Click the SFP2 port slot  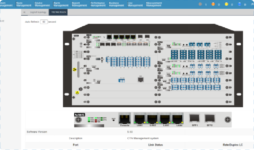point(210,119)
